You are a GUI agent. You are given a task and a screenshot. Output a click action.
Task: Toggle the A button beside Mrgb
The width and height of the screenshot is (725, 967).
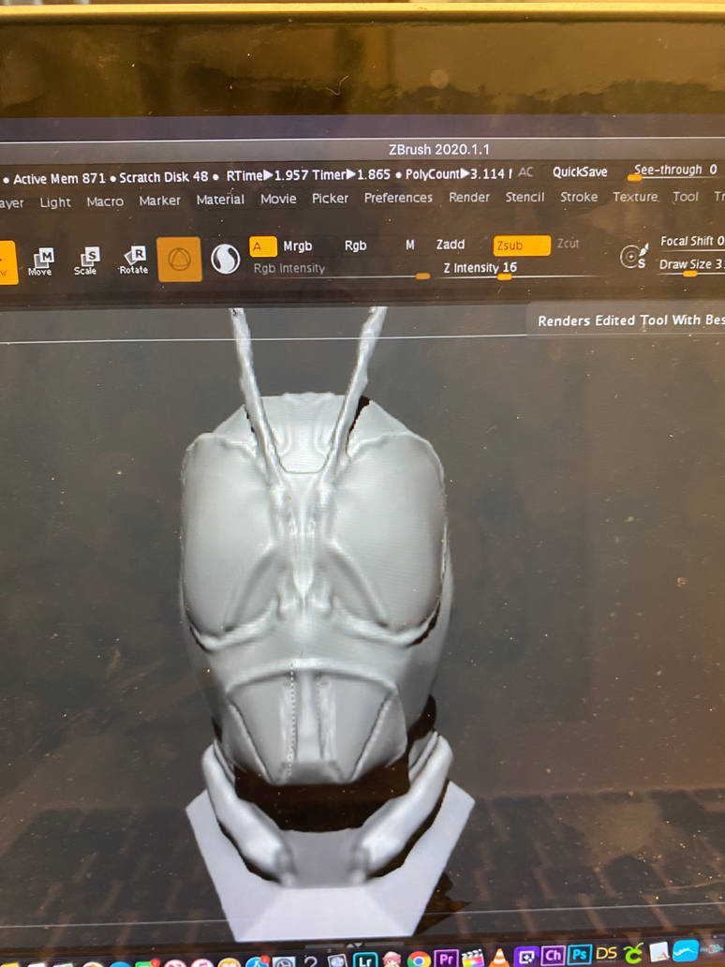262,246
